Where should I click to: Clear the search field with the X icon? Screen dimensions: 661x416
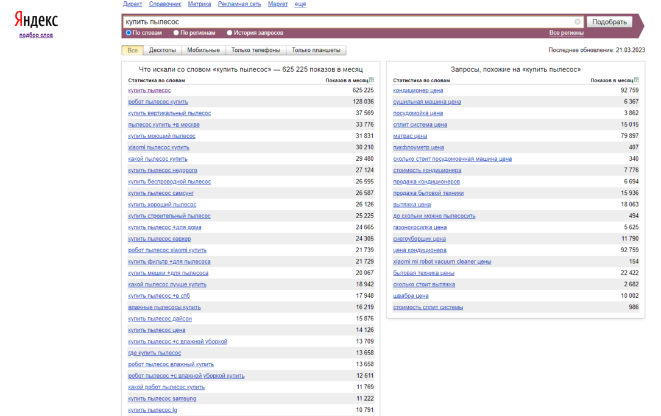578,22
